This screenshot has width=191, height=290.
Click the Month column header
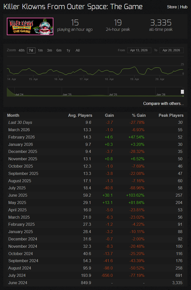pos(13,115)
